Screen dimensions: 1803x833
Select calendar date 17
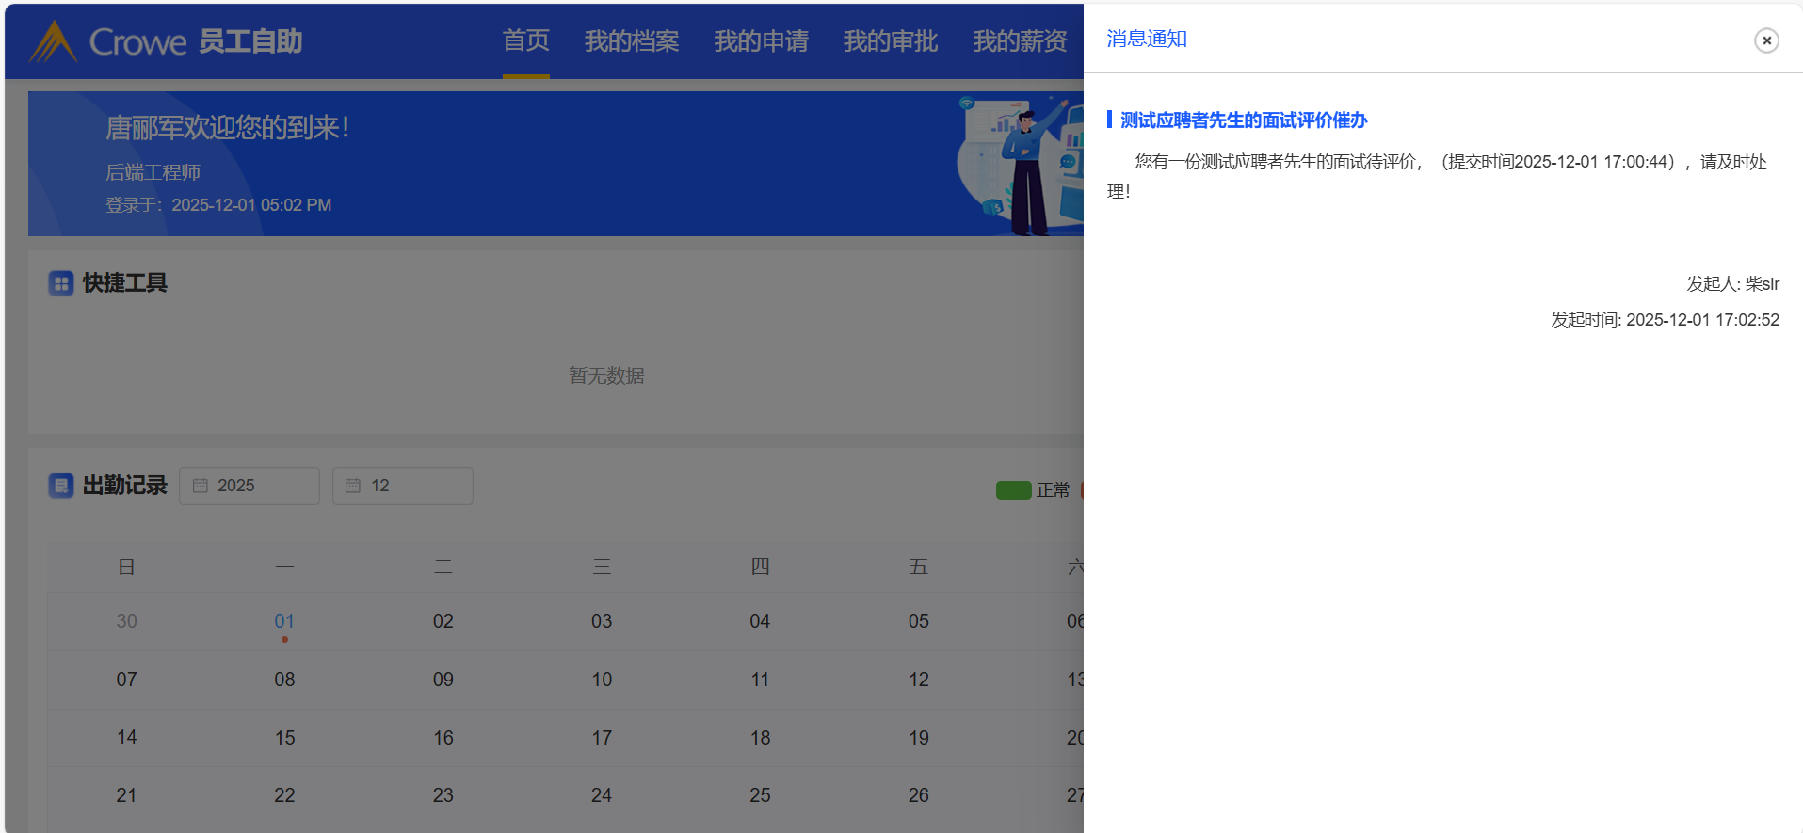[602, 738]
